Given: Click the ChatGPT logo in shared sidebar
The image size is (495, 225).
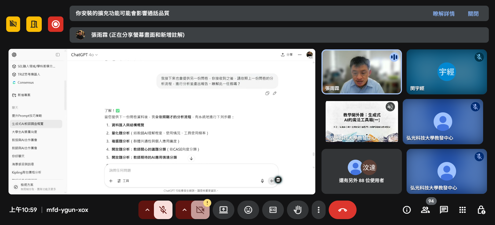Looking at the screenshot, I should click(x=14, y=55).
